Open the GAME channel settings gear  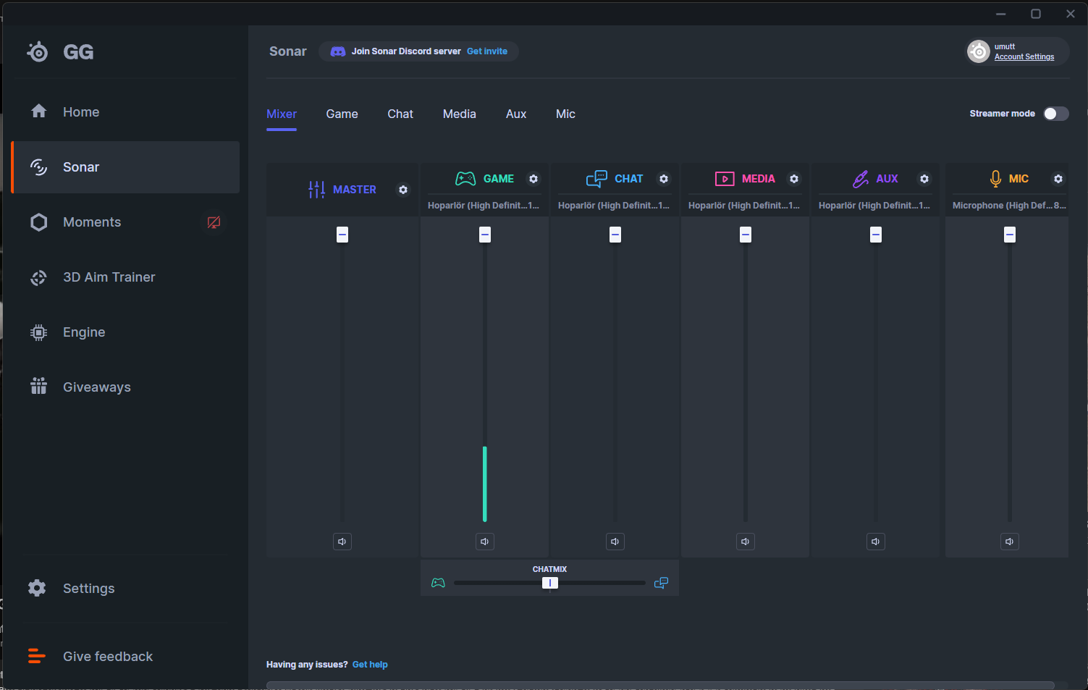tap(534, 179)
